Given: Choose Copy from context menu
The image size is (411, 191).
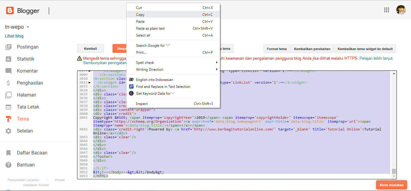Looking at the screenshot, I should [x=173, y=14].
